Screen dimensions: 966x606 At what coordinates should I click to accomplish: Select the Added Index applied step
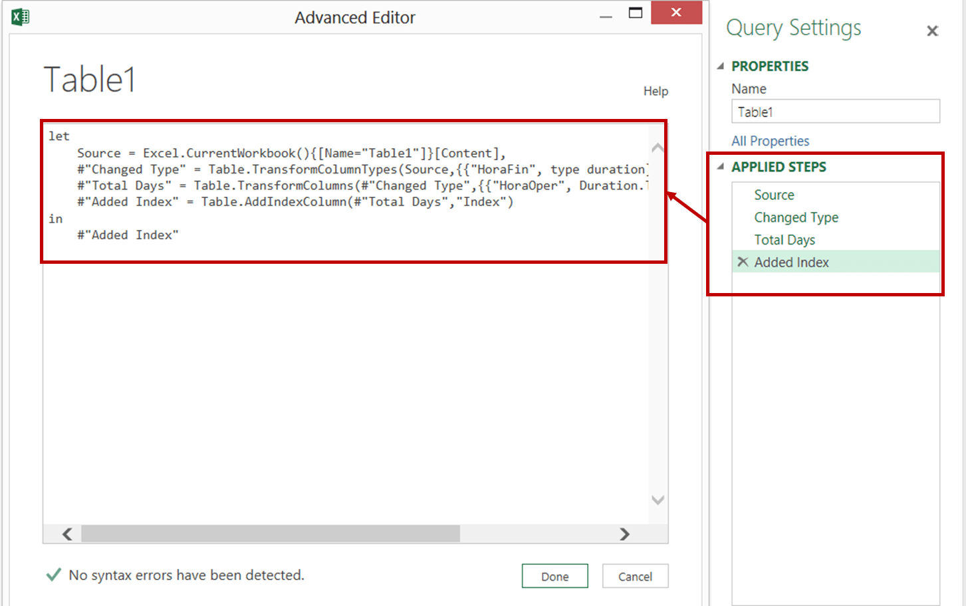[x=792, y=262]
